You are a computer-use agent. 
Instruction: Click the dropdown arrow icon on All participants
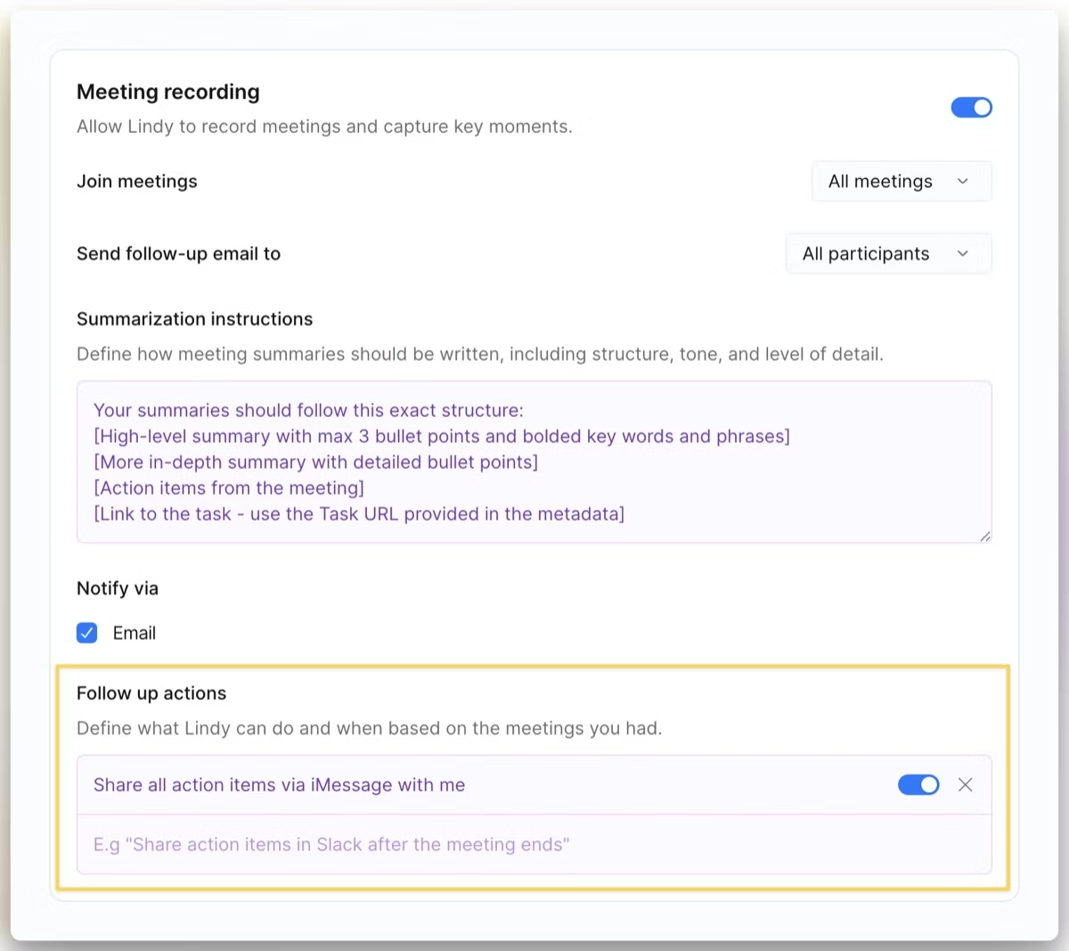[962, 253]
